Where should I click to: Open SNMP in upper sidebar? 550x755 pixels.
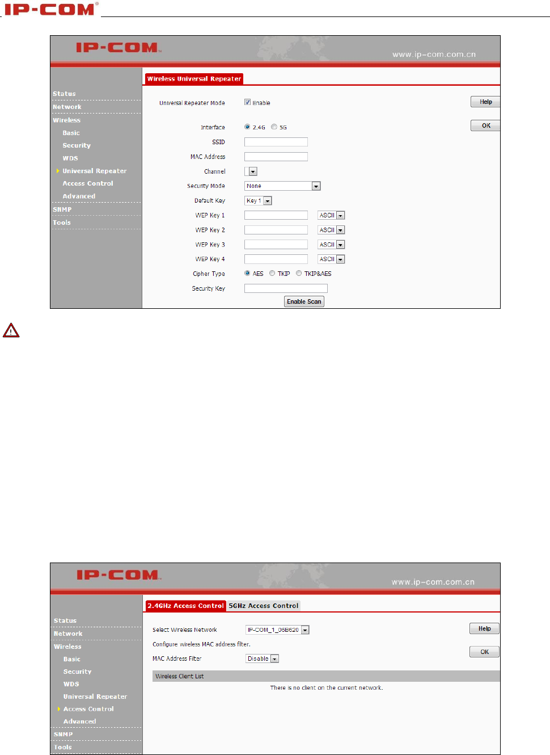coord(62,209)
